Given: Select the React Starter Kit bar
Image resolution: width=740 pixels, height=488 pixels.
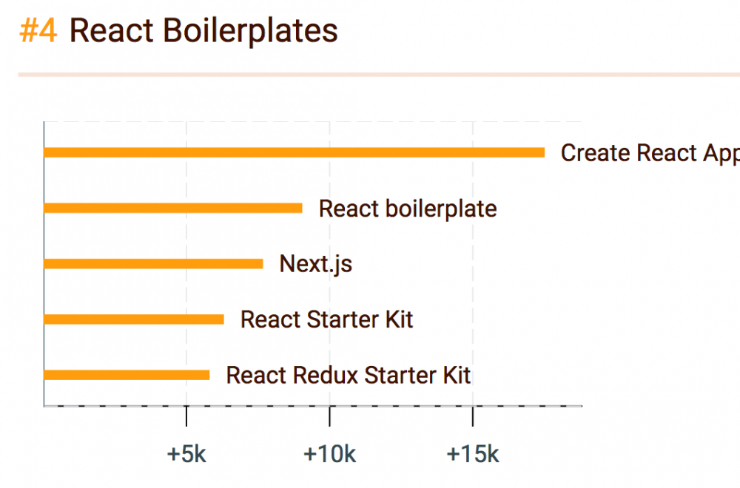Looking at the screenshot, I should [x=134, y=319].
